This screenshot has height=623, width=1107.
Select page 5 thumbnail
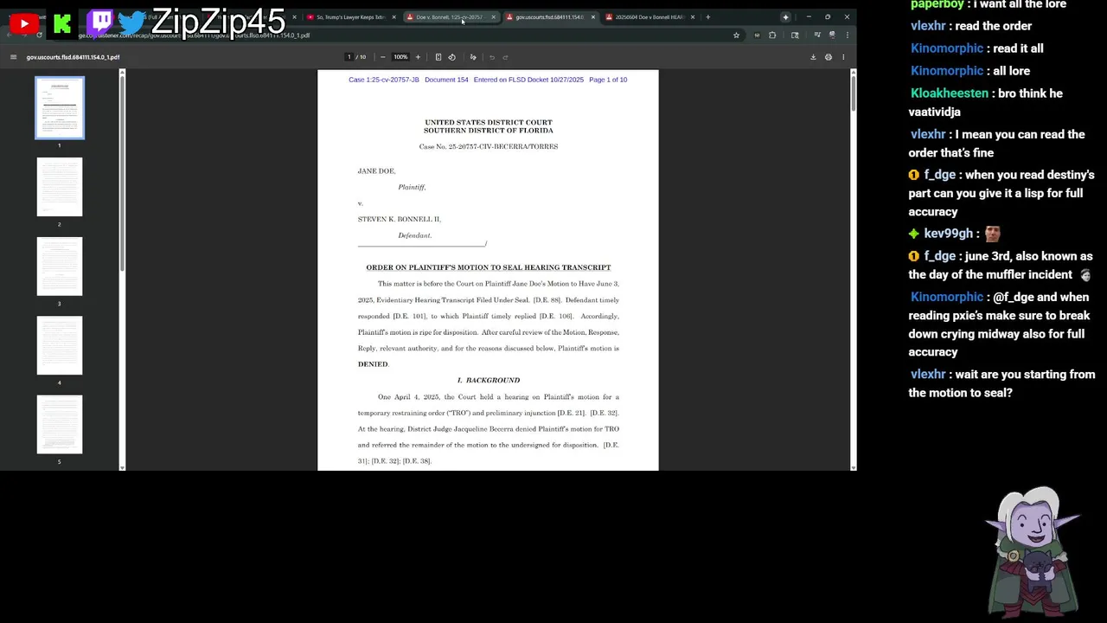pos(60,424)
